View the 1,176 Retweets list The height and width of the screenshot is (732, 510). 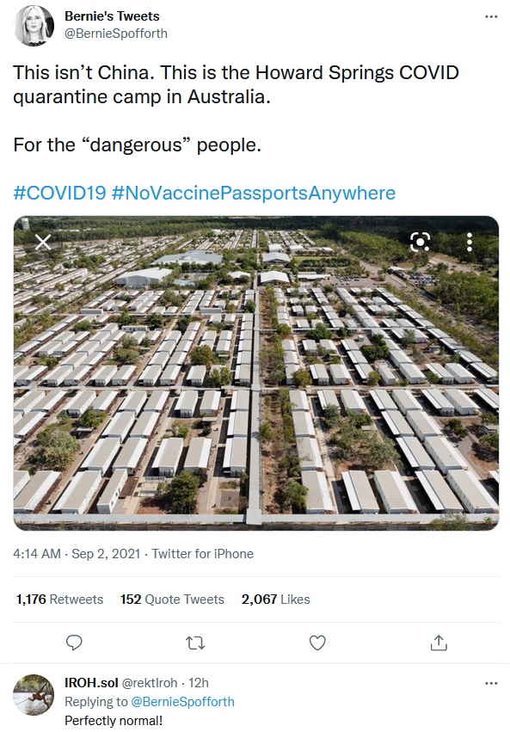(59, 599)
